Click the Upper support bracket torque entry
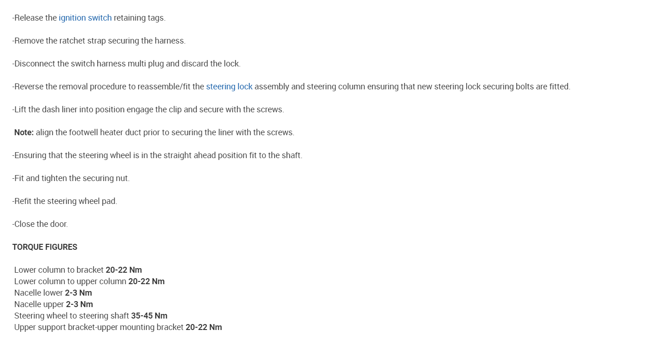 pos(118,327)
